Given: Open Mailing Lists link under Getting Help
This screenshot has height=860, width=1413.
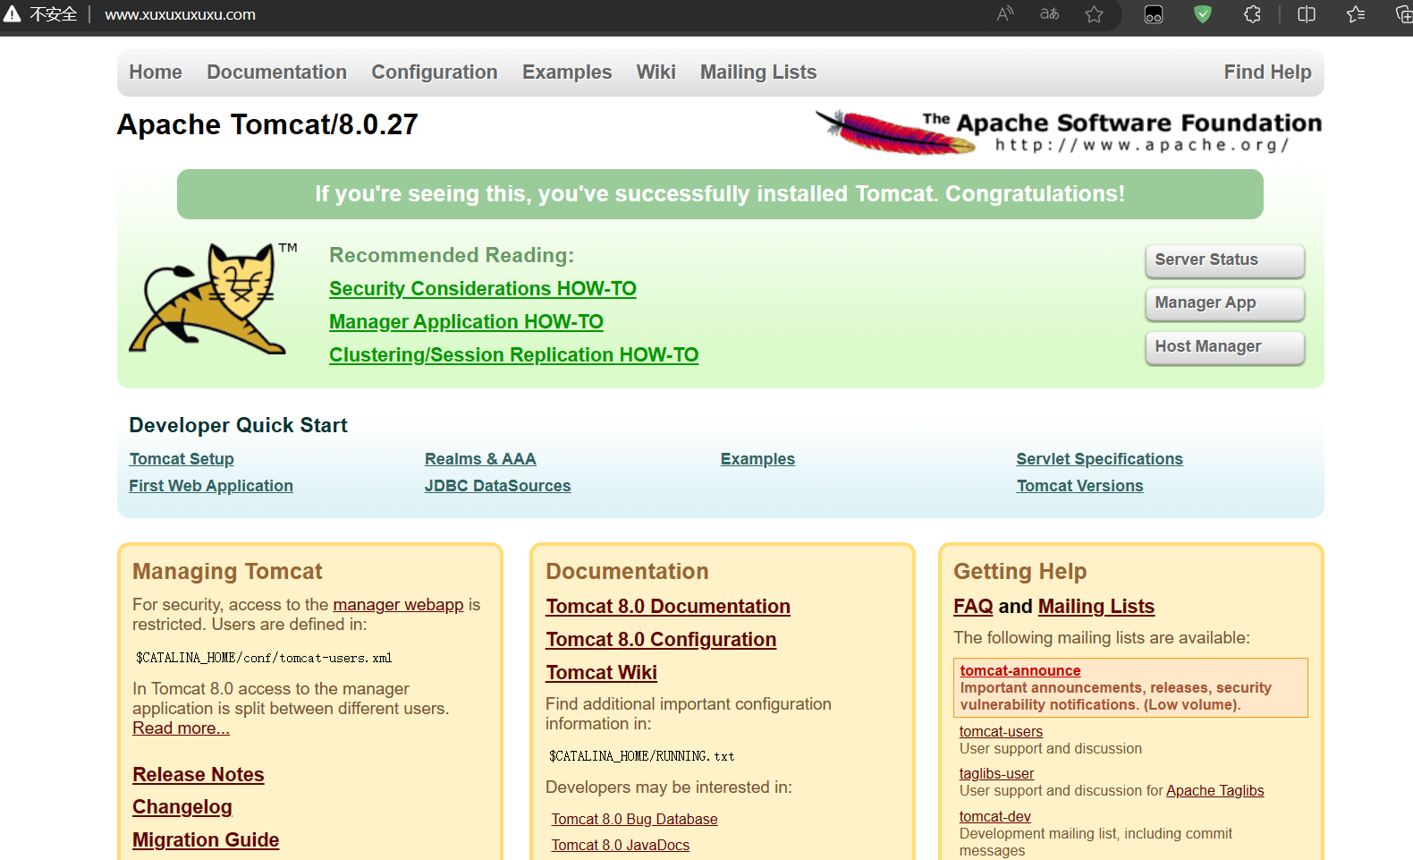Looking at the screenshot, I should 1096,607.
